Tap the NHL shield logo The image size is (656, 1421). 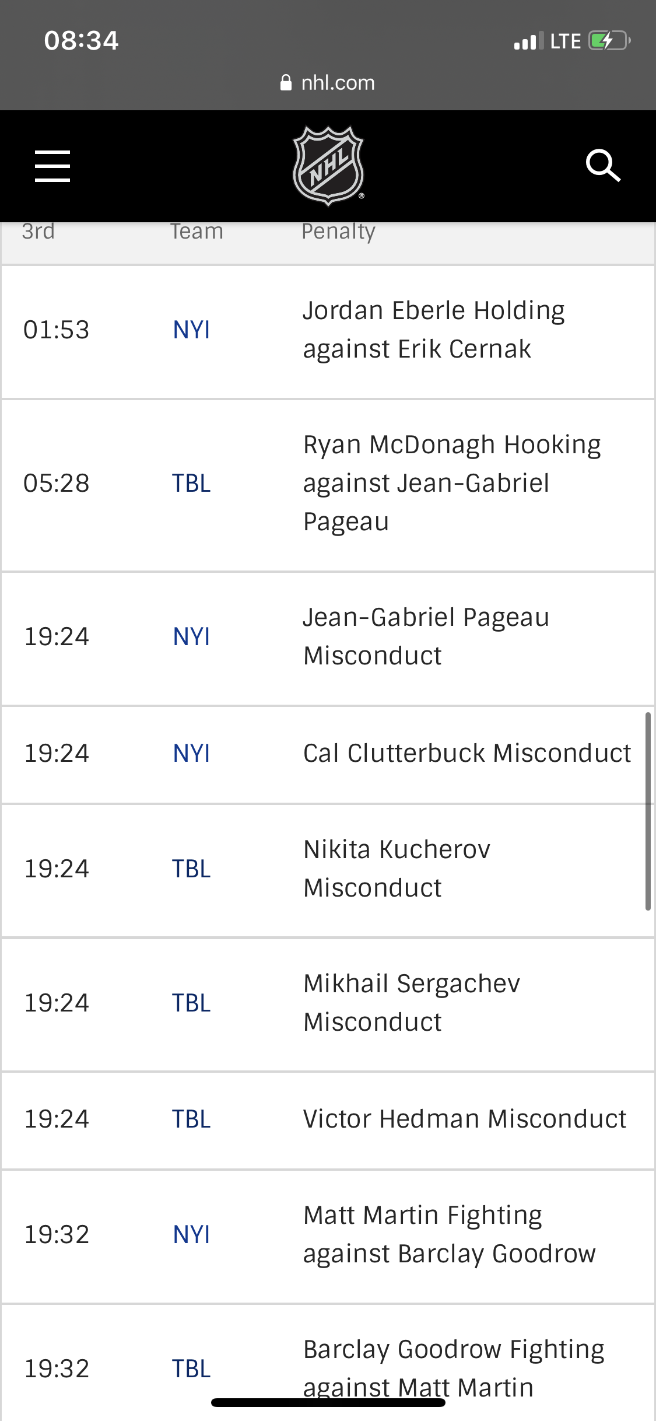pos(328,166)
